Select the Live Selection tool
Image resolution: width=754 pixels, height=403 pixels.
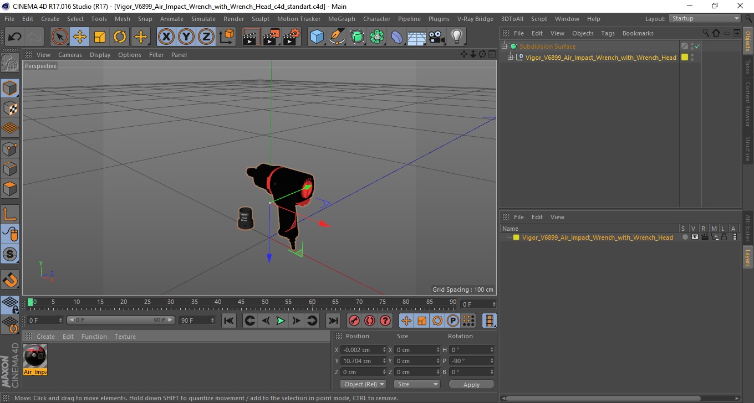coord(60,37)
